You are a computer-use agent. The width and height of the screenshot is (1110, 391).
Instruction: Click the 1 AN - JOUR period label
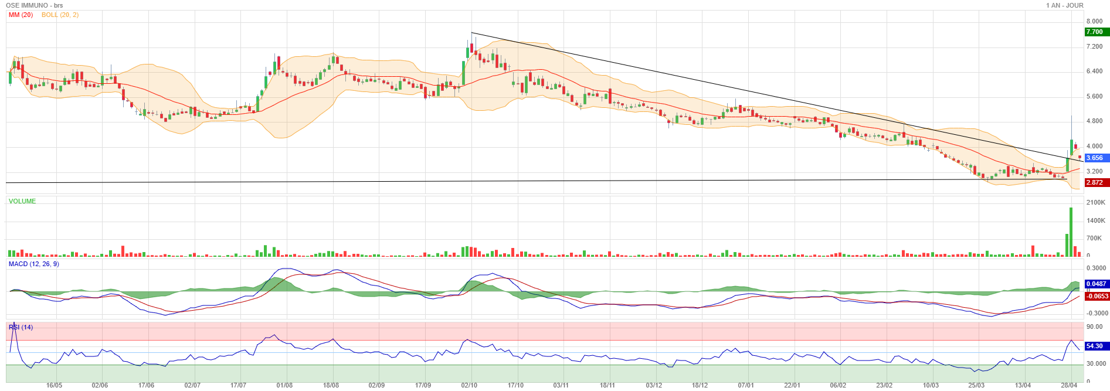pyautogui.click(x=1064, y=5)
